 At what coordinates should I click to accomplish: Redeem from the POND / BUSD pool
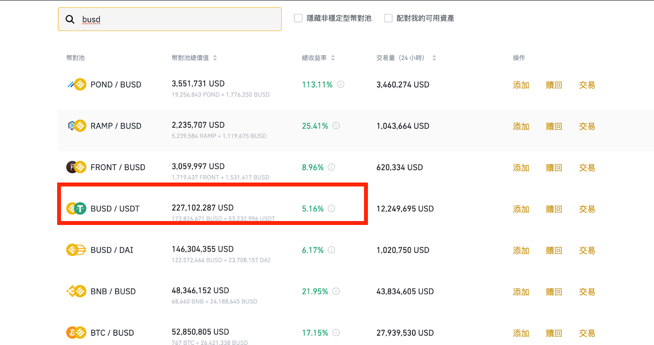click(554, 85)
